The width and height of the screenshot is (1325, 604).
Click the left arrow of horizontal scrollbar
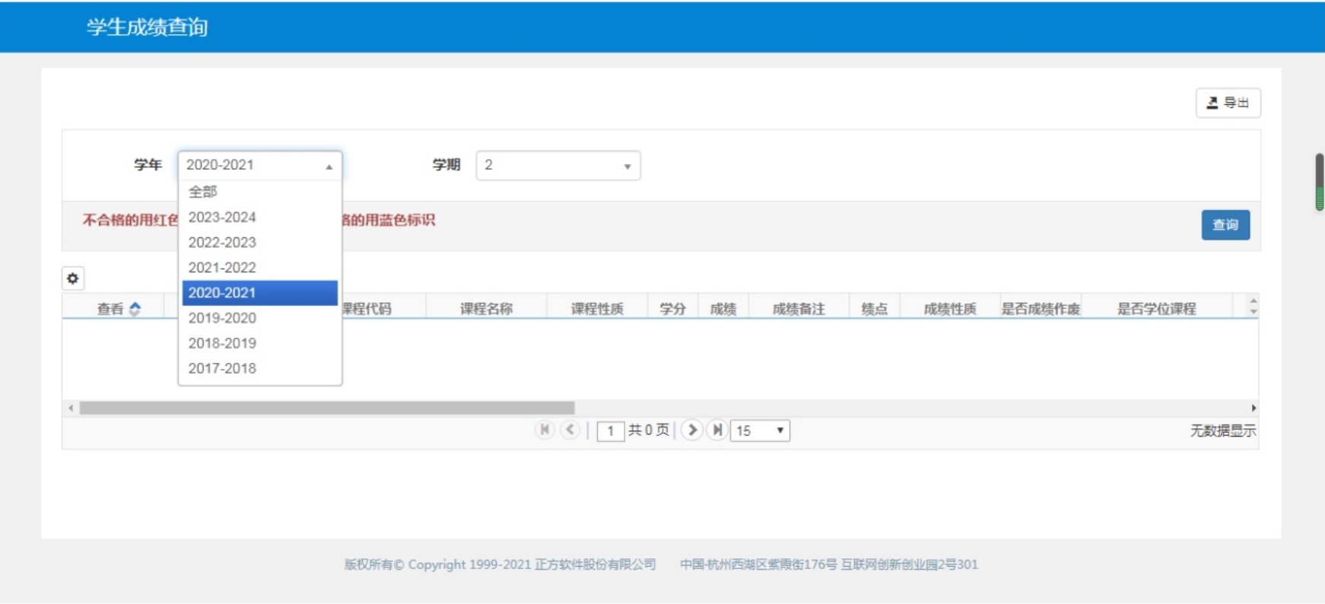click(x=71, y=408)
